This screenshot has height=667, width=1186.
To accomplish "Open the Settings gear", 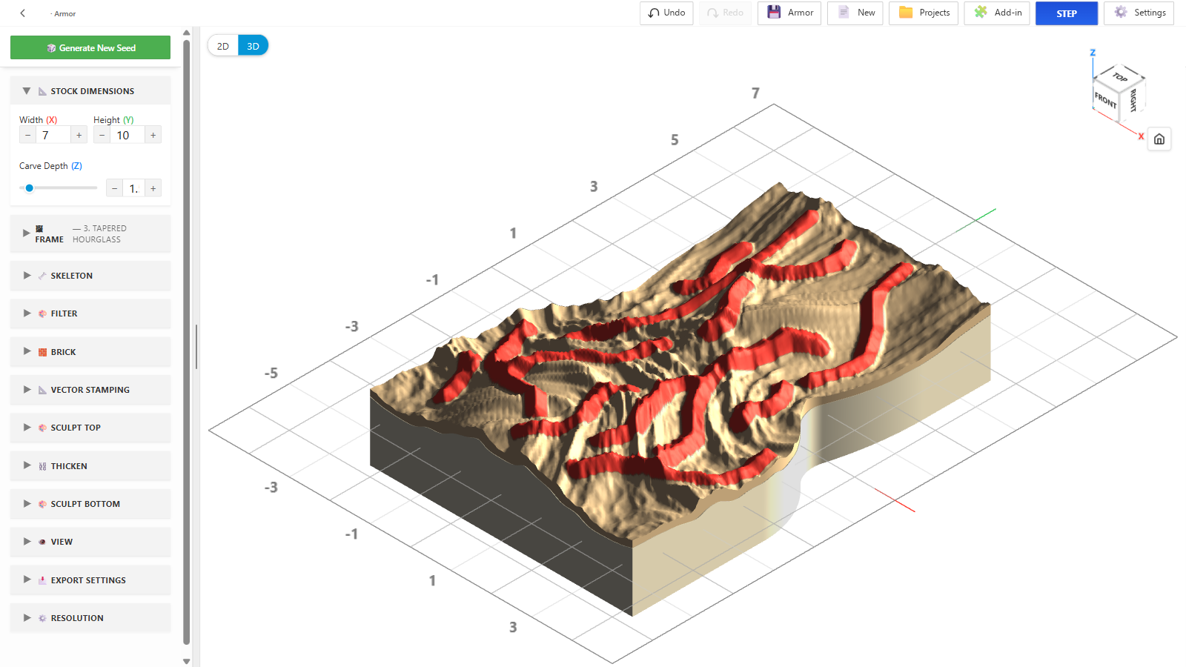I will (x=1139, y=13).
